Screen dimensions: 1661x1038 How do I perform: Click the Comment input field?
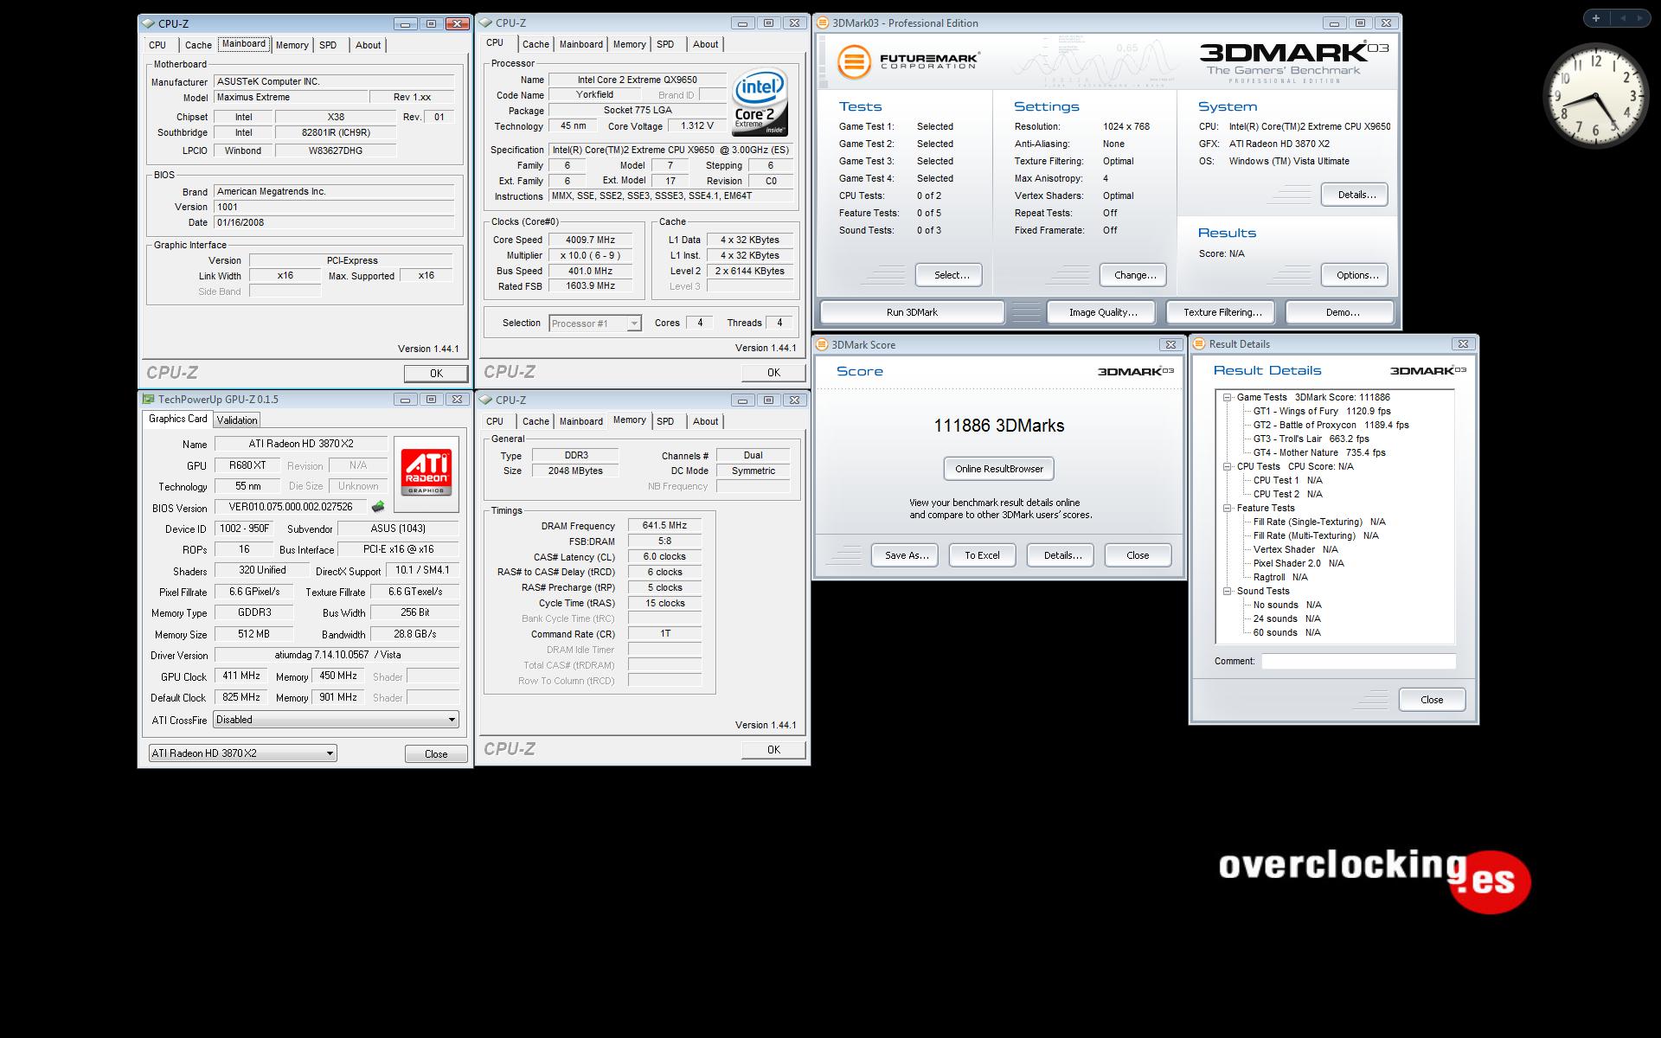[1358, 662]
